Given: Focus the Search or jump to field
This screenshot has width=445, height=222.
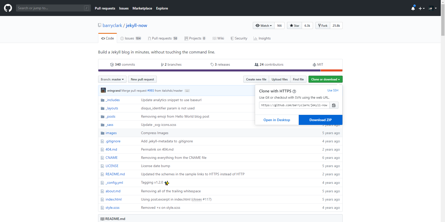Looking at the screenshot, I should [53, 8].
